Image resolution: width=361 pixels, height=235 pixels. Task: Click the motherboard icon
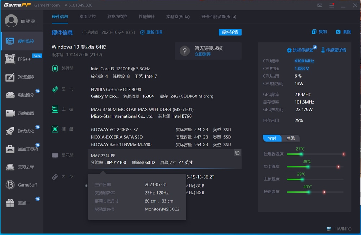tap(55, 109)
